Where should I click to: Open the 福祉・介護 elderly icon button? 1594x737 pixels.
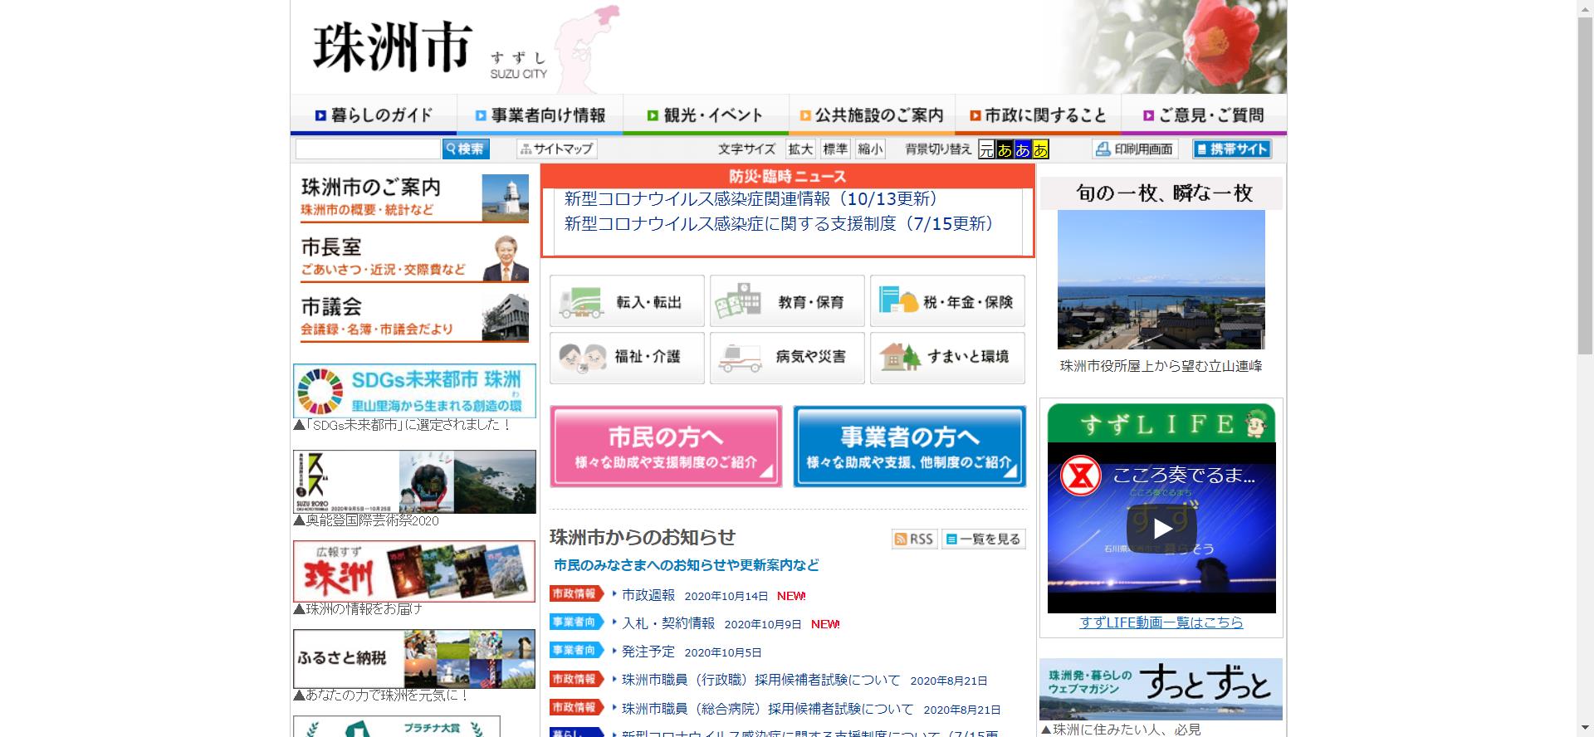tap(627, 358)
